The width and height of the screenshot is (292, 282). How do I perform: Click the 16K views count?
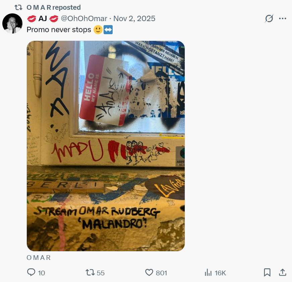tap(220, 273)
